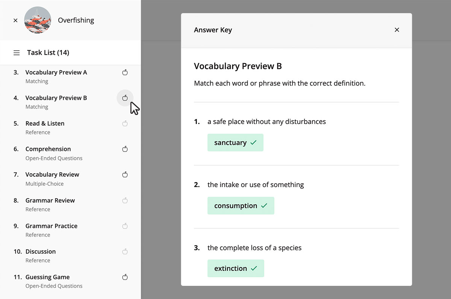Click the apple icon next to Comprehension
Image resolution: width=451 pixels, height=299 pixels.
(125, 149)
